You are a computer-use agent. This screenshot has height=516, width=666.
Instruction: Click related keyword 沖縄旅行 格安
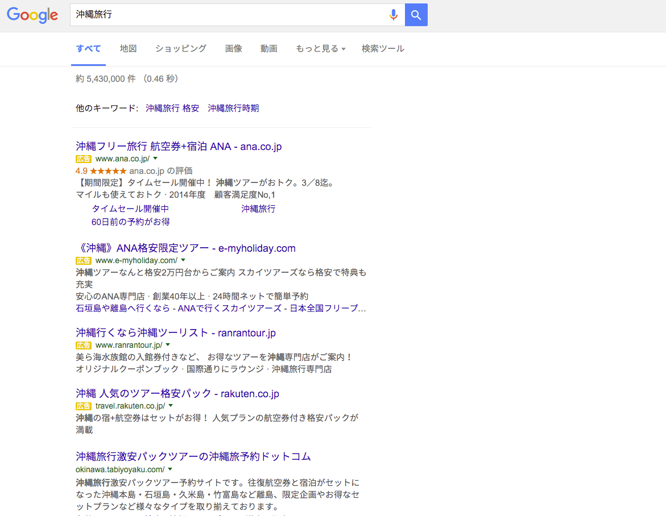(x=172, y=108)
